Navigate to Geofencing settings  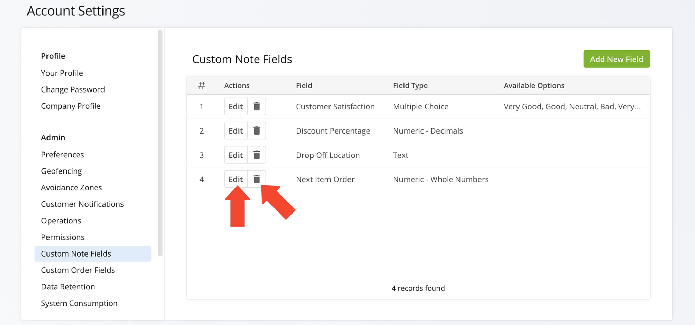[61, 171]
